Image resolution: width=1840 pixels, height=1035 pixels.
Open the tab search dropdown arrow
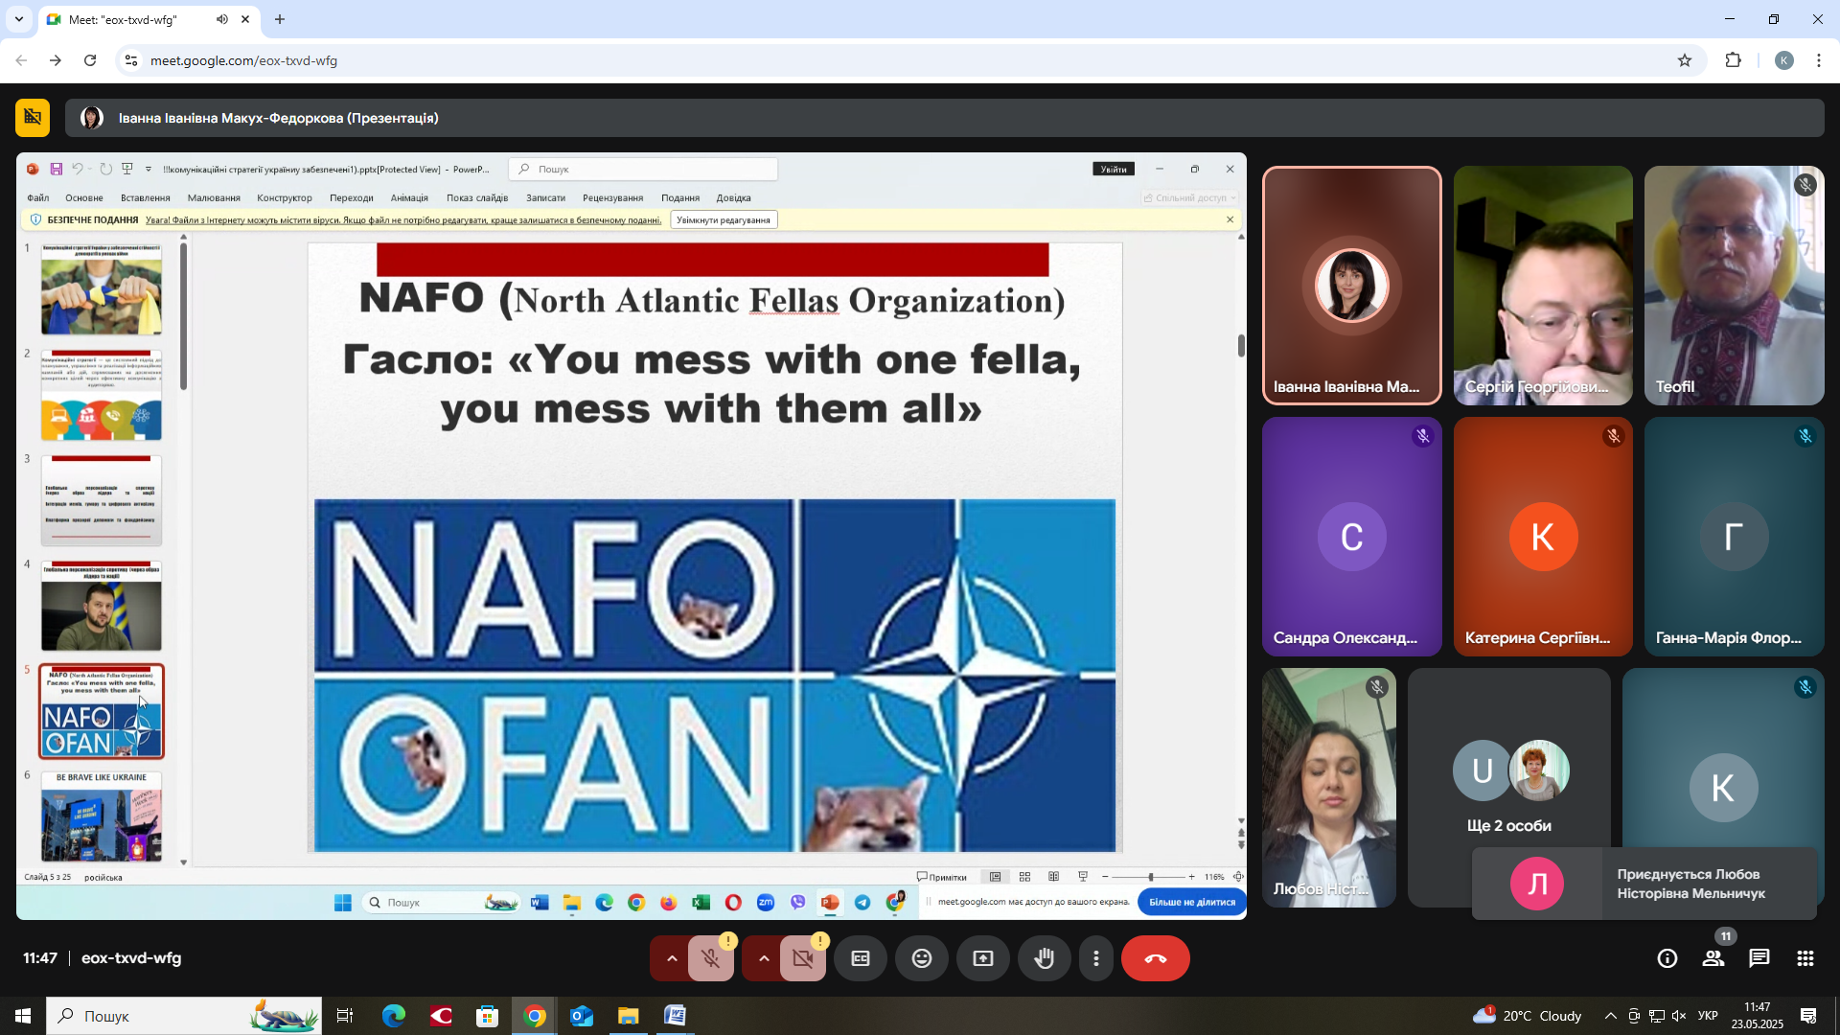click(19, 19)
